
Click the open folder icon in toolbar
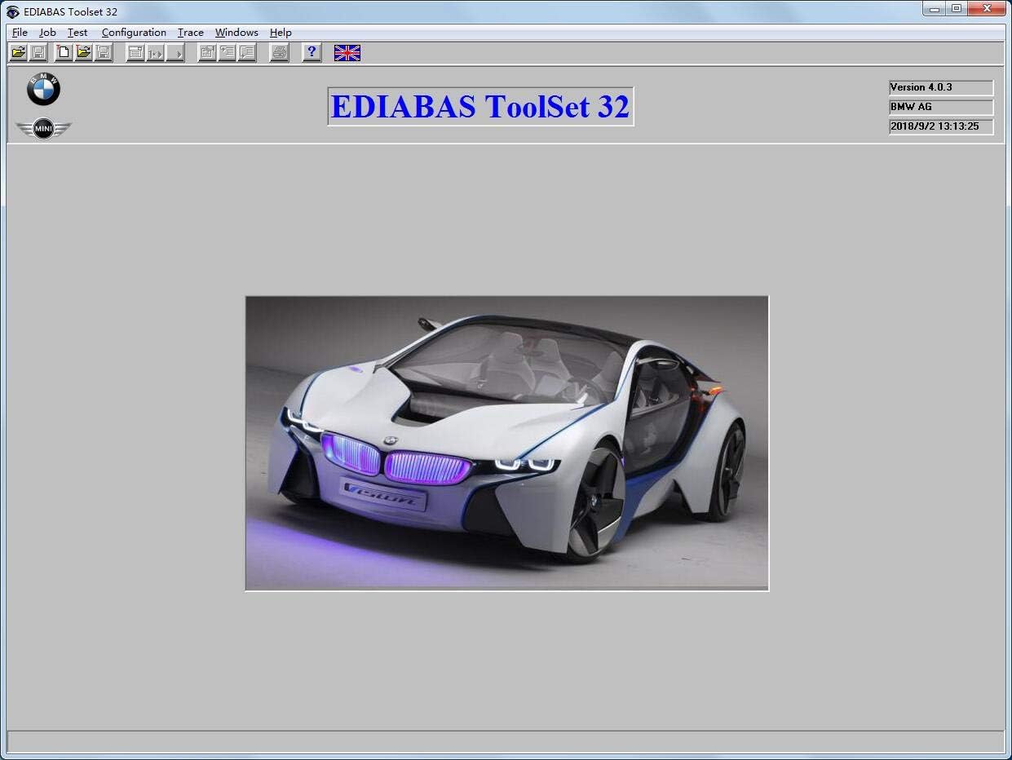click(x=18, y=53)
